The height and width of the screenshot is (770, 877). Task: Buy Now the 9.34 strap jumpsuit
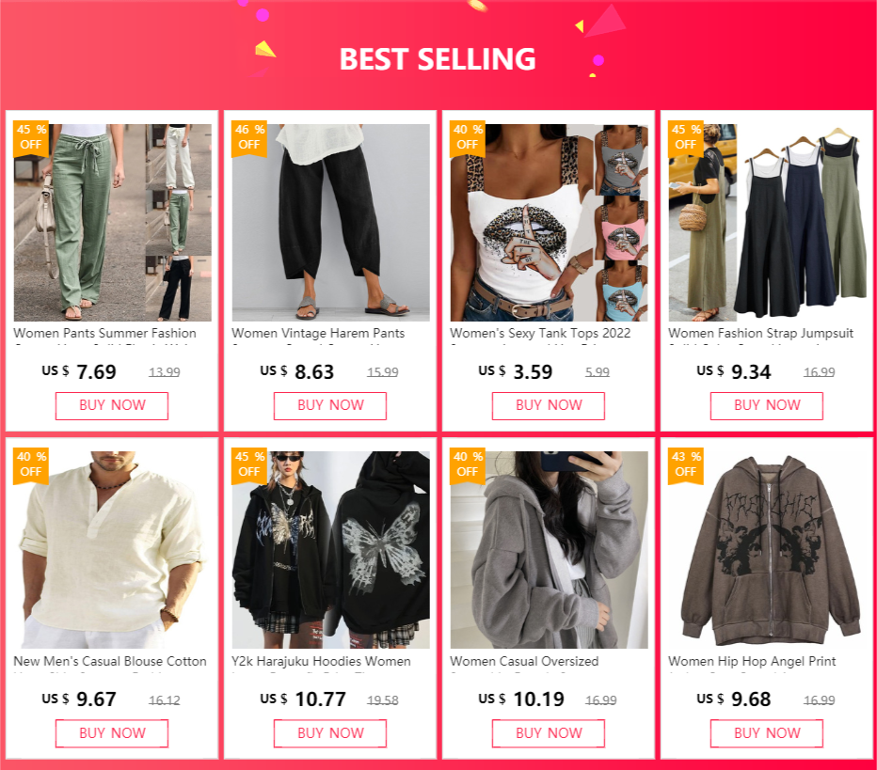click(x=767, y=405)
